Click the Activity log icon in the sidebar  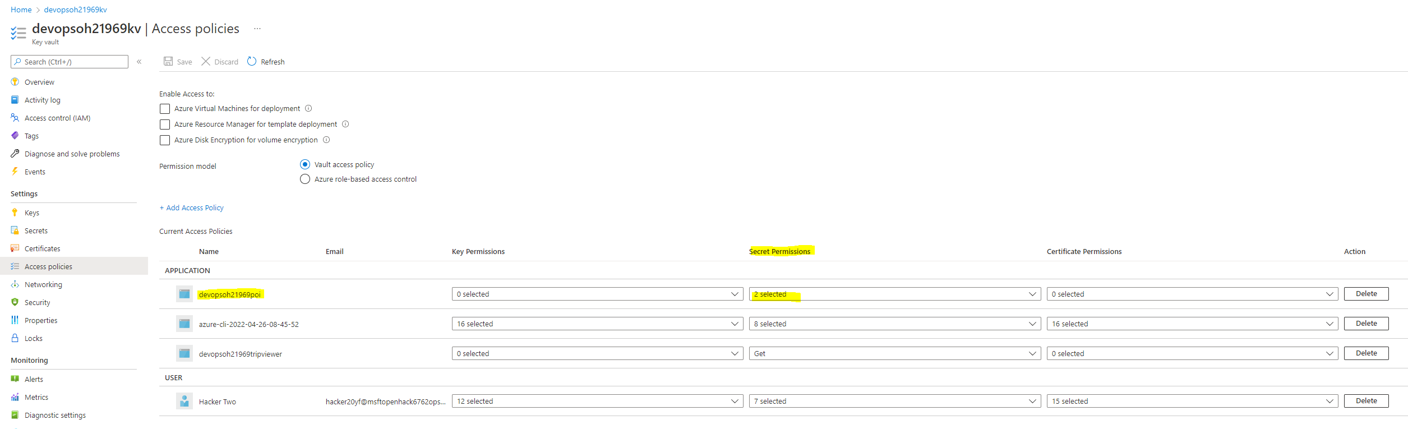point(15,100)
